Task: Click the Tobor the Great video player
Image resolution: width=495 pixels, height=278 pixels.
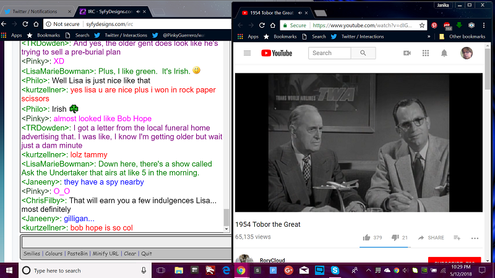Action: click(359, 143)
